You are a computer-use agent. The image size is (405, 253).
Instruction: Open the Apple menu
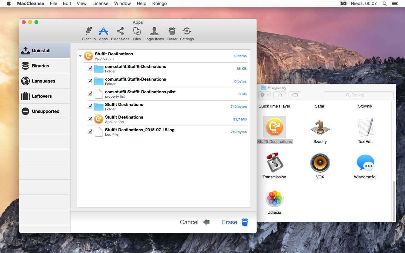[9, 3]
